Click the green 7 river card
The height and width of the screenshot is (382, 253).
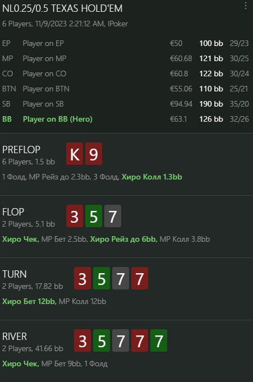(x=159, y=340)
